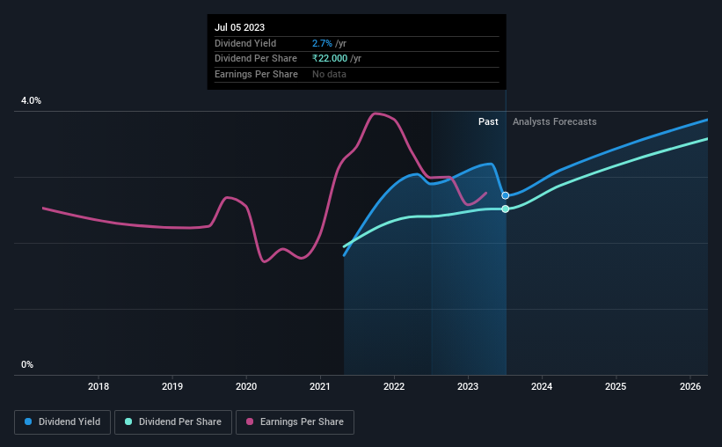722x447 pixels.
Task: Click the No data earnings value
Action: pyautogui.click(x=329, y=74)
